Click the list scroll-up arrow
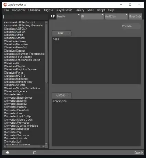146x158 pixels. pyautogui.click(x=46, y=22)
